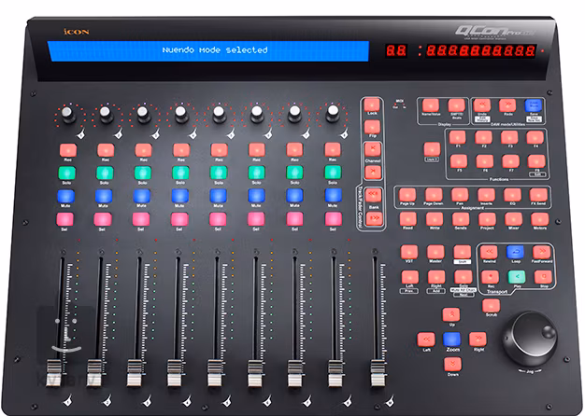Click the FastForward transport button
The image size is (585, 416).
coord(542,252)
